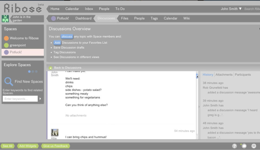The width and height of the screenshot is (260, 150).
Task: Select the Attachments tab
Action: [x=224, y=74]
